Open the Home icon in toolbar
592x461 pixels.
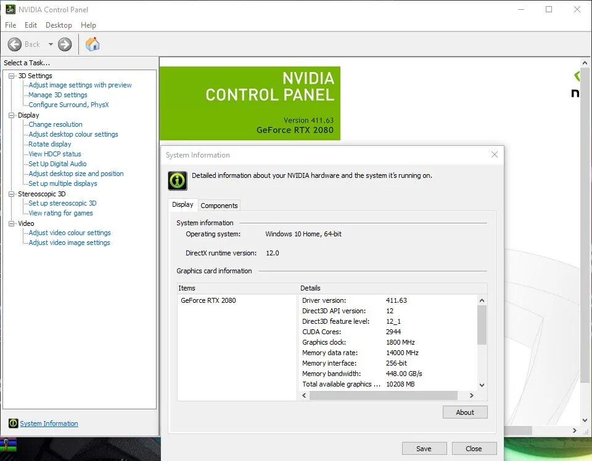coord(92,44)
